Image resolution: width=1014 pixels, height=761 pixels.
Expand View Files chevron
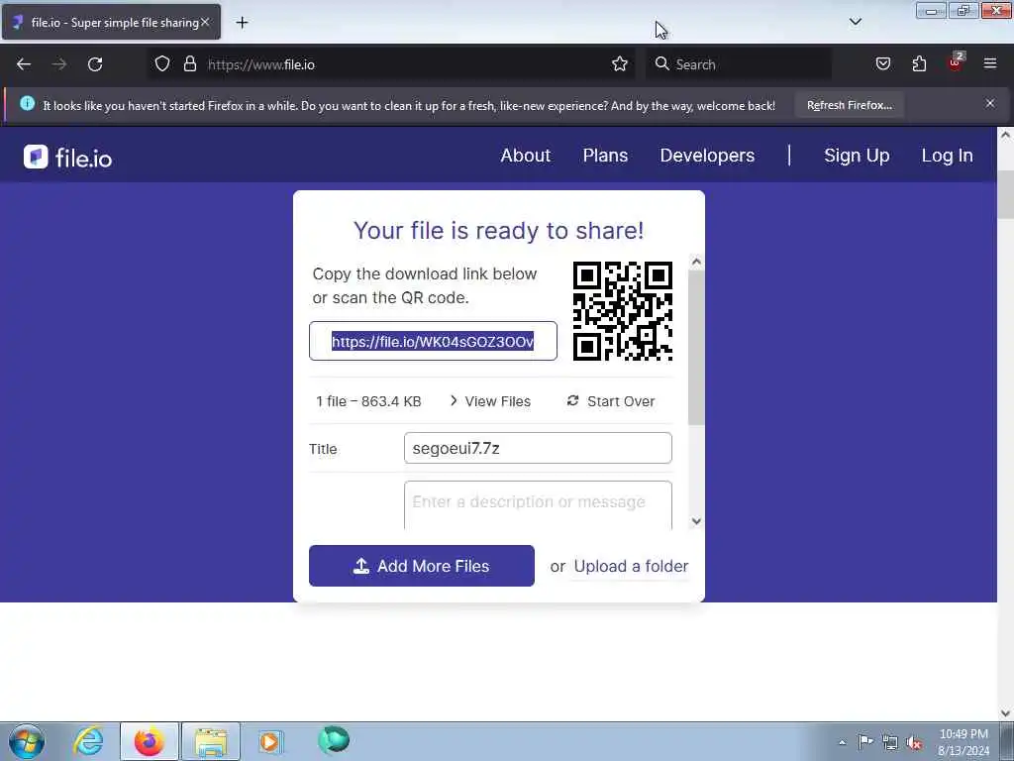pos(490,401)
